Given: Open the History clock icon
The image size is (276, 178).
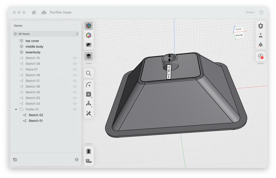Looking at the screenshot, I should 261,56.
